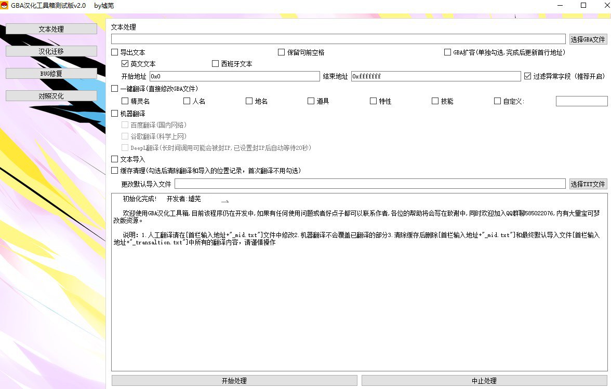Check the 机器翻译 option
This screenshot has height=389, width=611.
click(115, 114)
